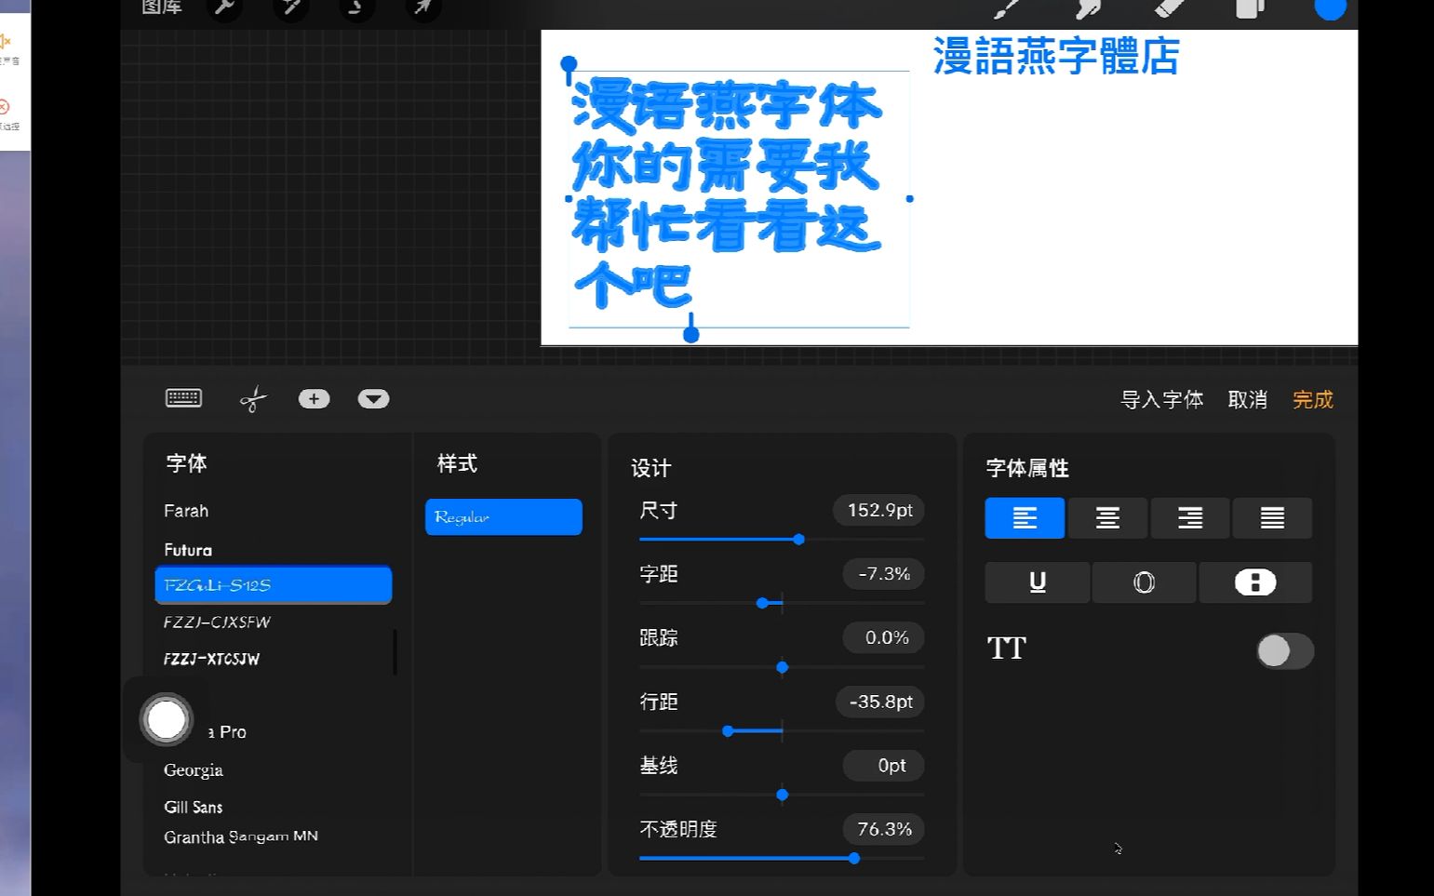1434x896 pixels.
Task: Tap 完成 to finish text editing
Action: [1313, 399]
